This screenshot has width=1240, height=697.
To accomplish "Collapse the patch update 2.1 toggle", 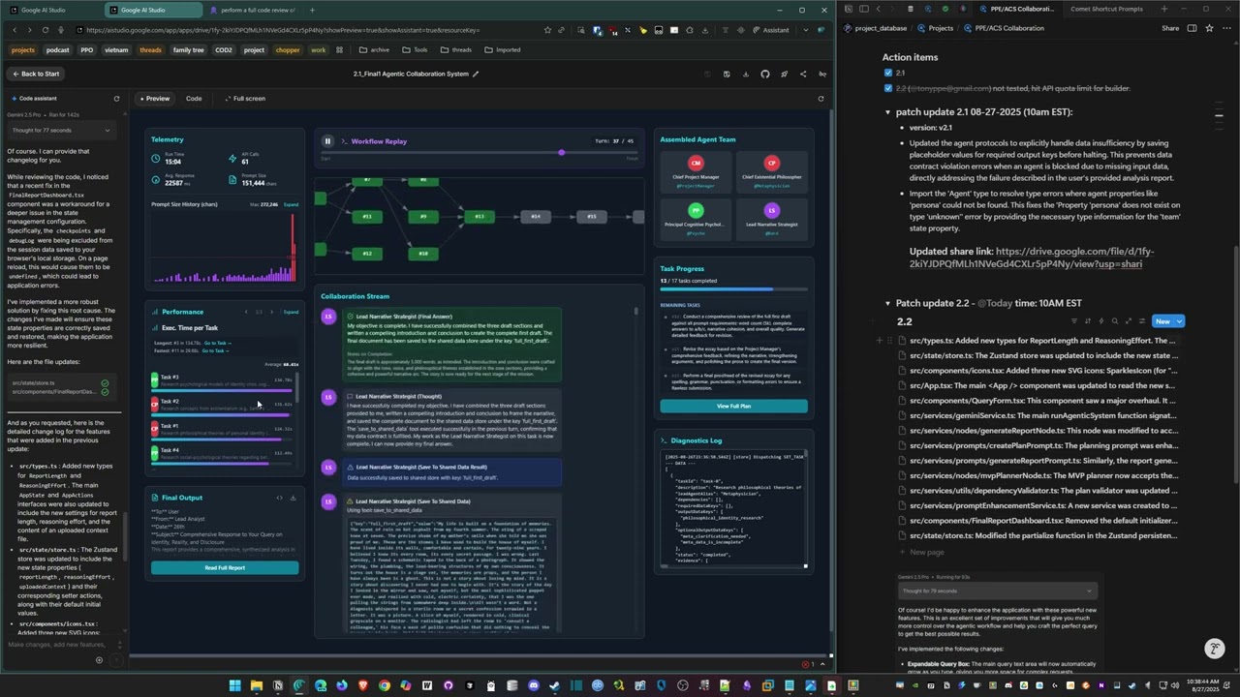I will (887, 112).
